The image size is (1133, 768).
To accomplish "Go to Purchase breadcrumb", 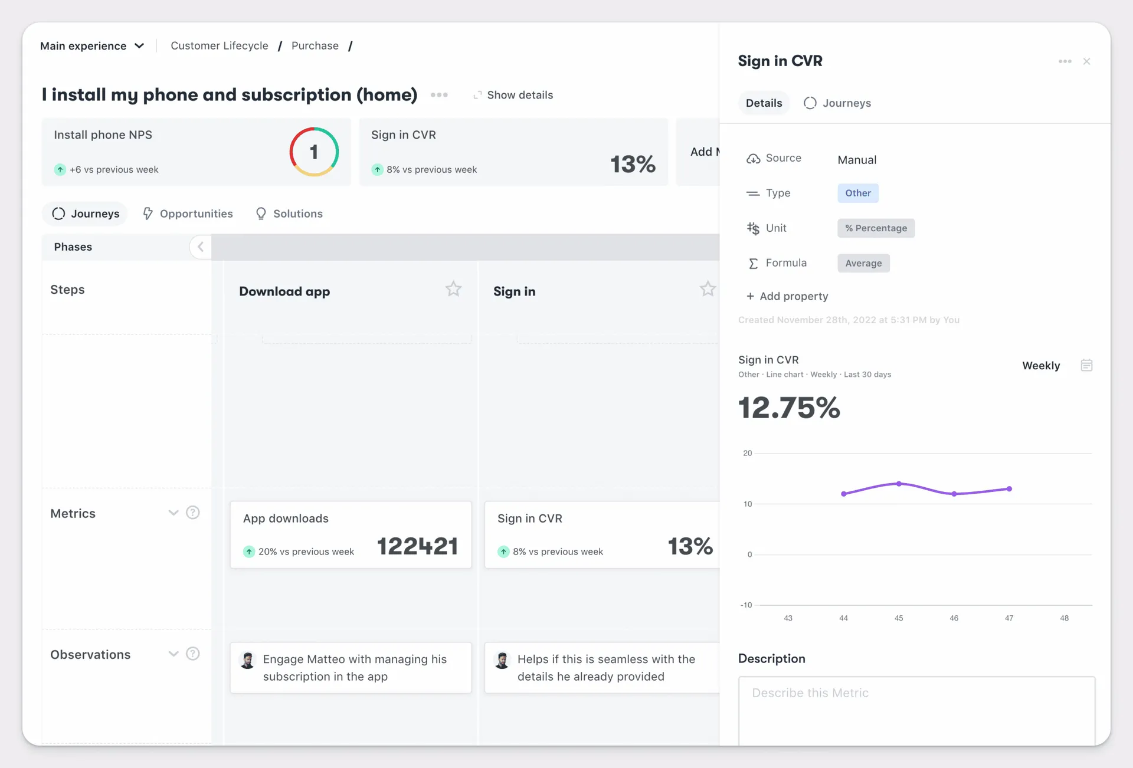I will tap(315, 46).
